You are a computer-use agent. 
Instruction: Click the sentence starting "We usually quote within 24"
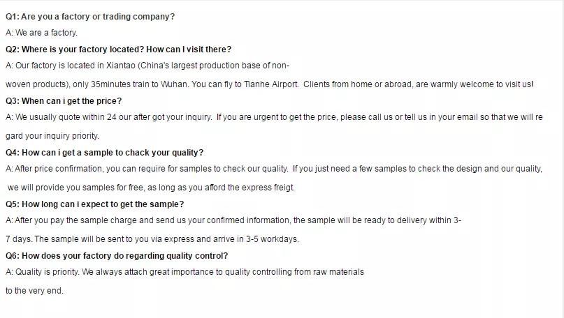point(108,118)
